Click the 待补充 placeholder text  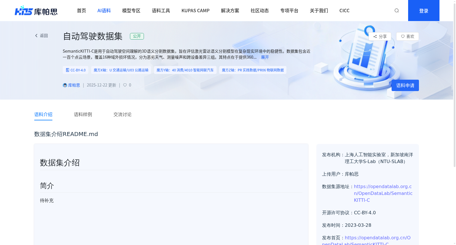[47, 201]
